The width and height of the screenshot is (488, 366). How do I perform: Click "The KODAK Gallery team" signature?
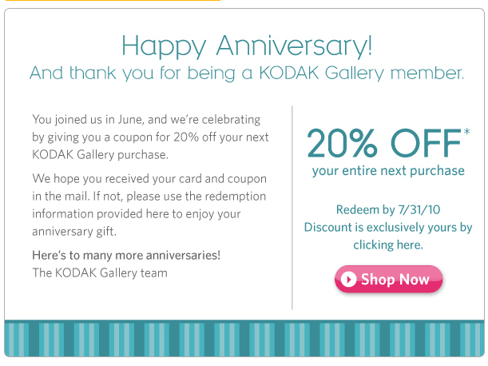pos(100,273)
